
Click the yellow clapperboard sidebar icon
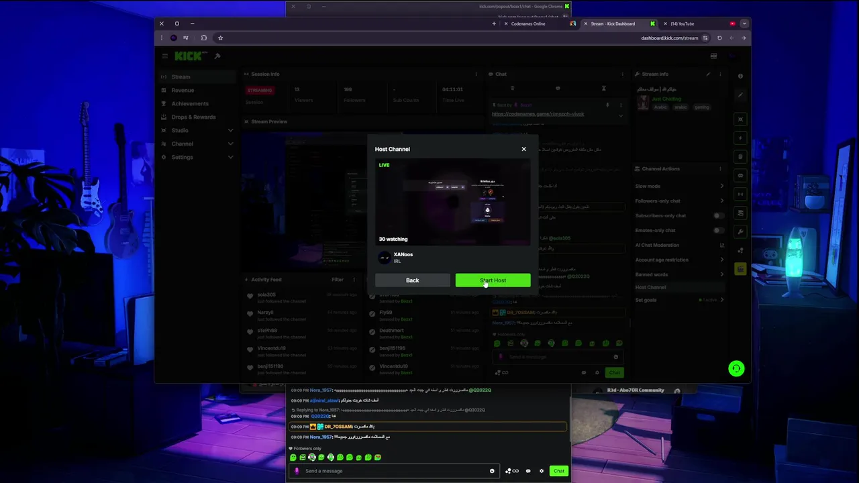tap(740, 269)
